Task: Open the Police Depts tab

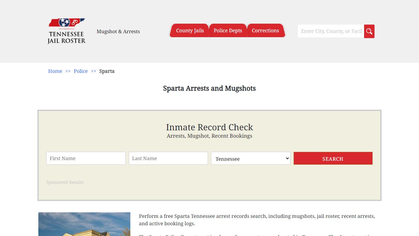Action: [228, 30]
